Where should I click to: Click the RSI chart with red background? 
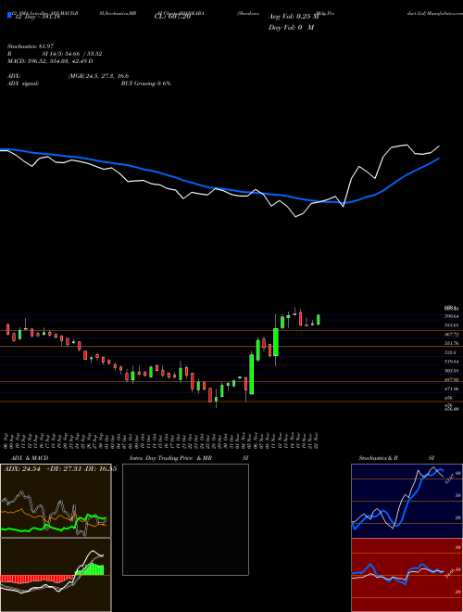pos(407,575)
